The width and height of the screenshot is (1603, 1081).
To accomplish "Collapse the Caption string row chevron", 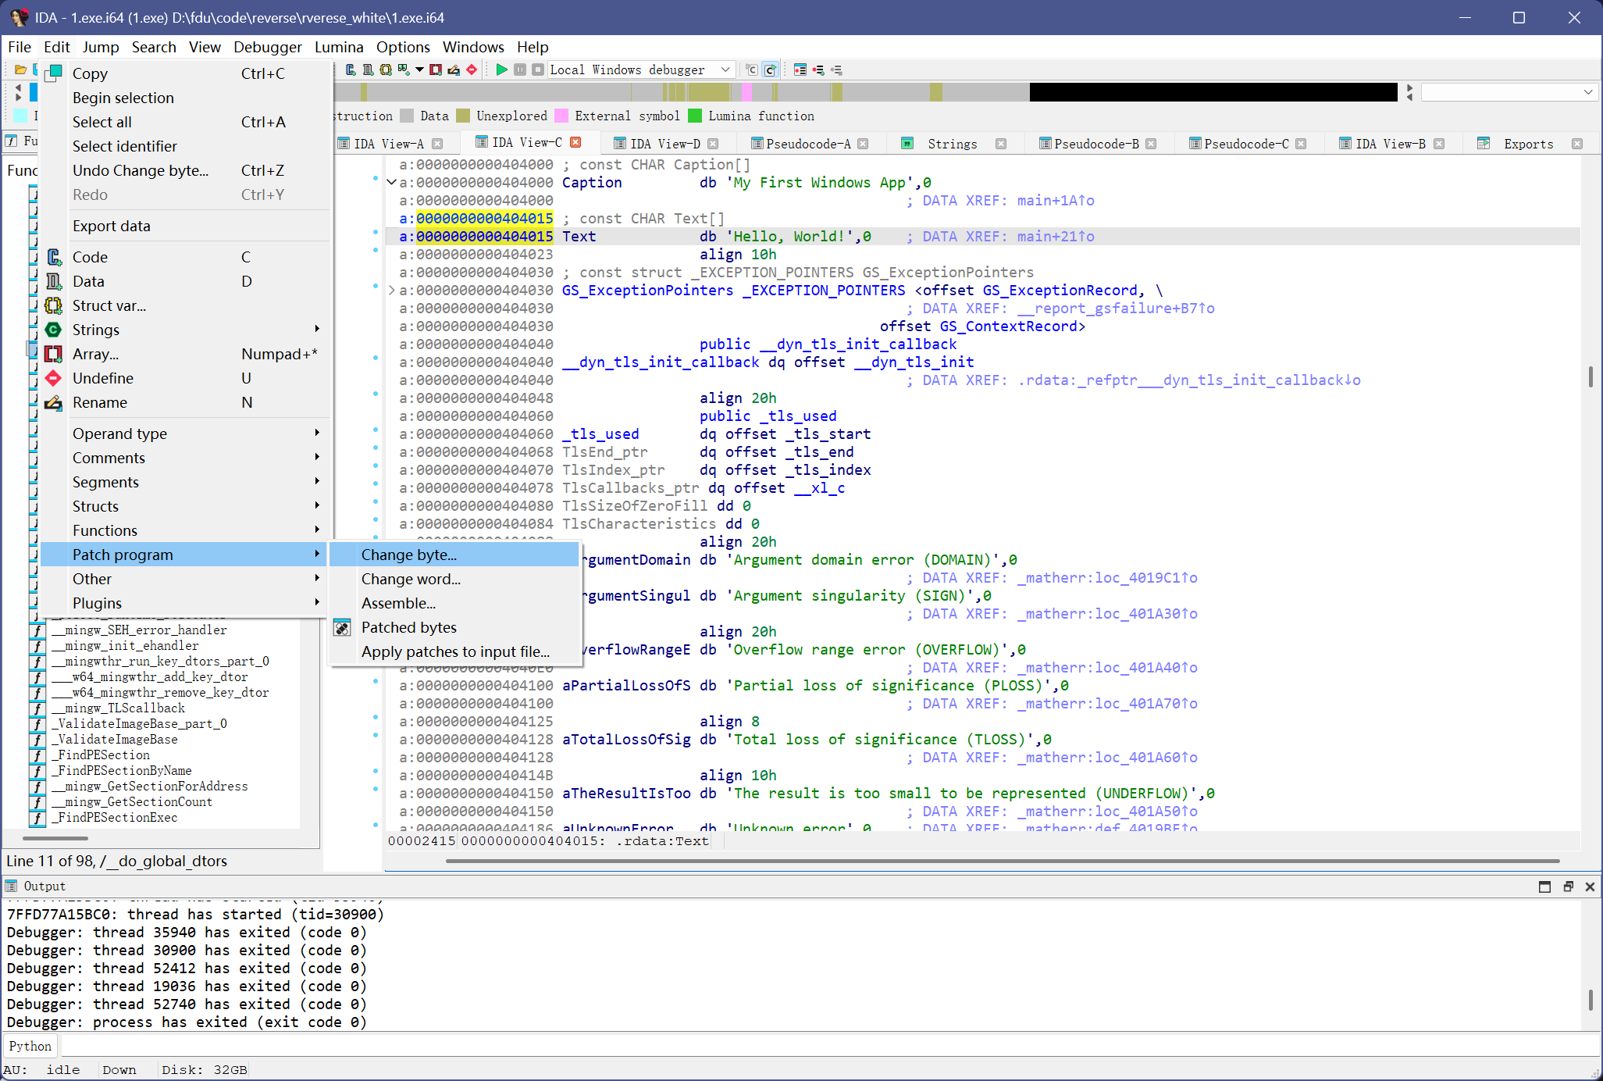I will click(392, 183).
